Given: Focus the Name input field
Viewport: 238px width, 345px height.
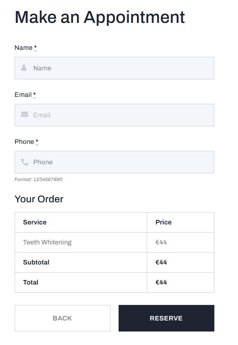Looking at the screenshot, I should click(115, 68).
